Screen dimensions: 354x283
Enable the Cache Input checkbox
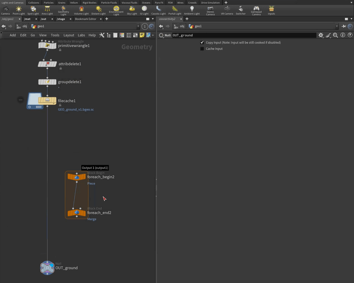point(202,49)
